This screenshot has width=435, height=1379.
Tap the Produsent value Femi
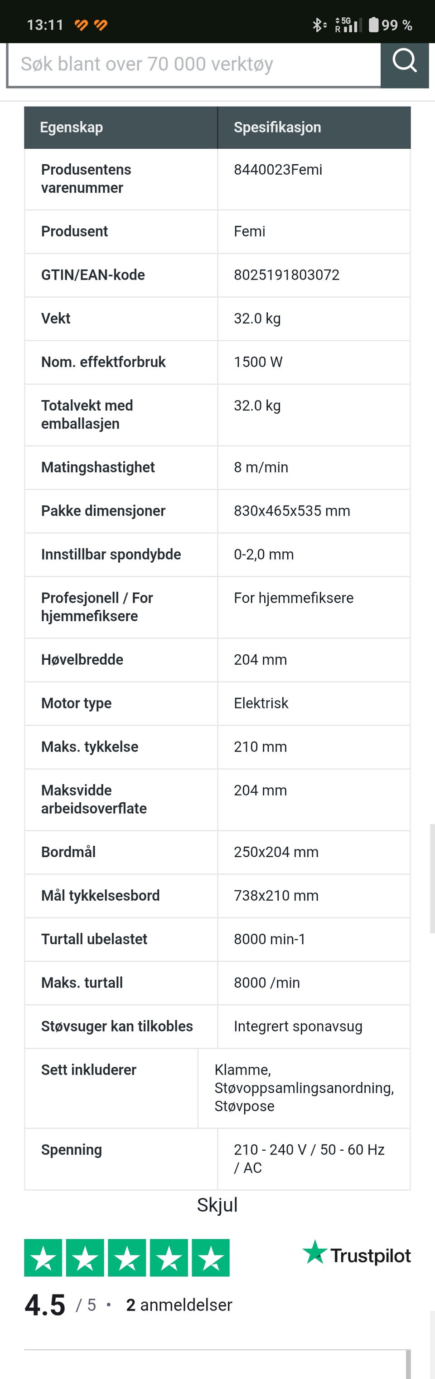pyautogui.click(x=250, y=231)
